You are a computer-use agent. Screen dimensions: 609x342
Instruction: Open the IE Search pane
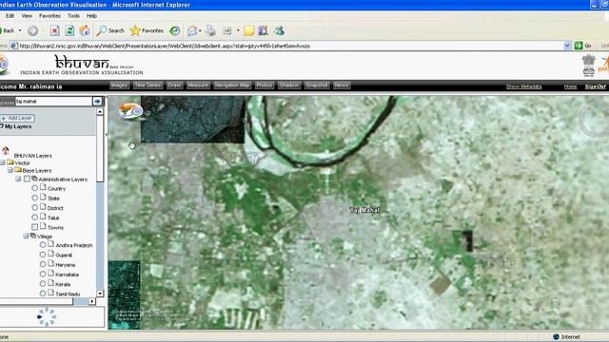pos(110,30)
